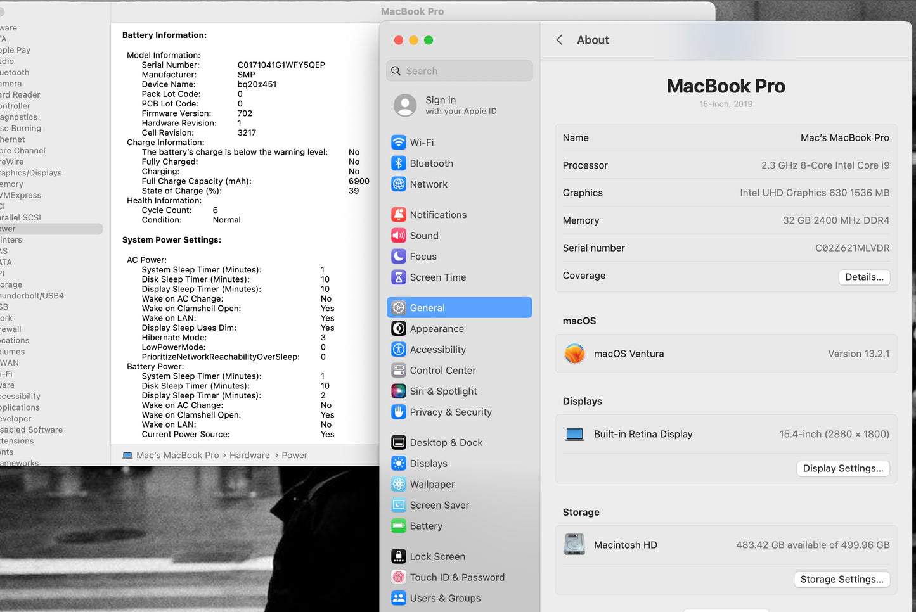Open Bluetooth settings icon
Viewport: 916px width, 612px height.
click(x=398, y=163)
